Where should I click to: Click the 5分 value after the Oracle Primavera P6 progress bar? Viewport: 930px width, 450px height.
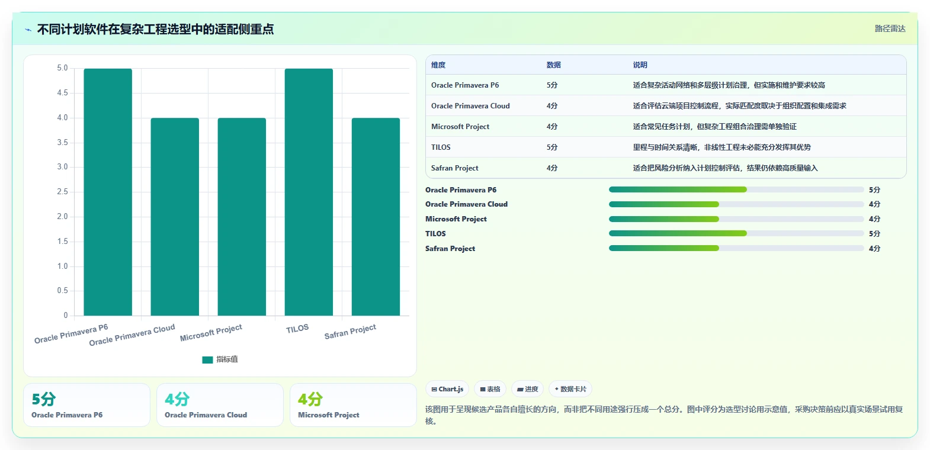pos(874,190)
